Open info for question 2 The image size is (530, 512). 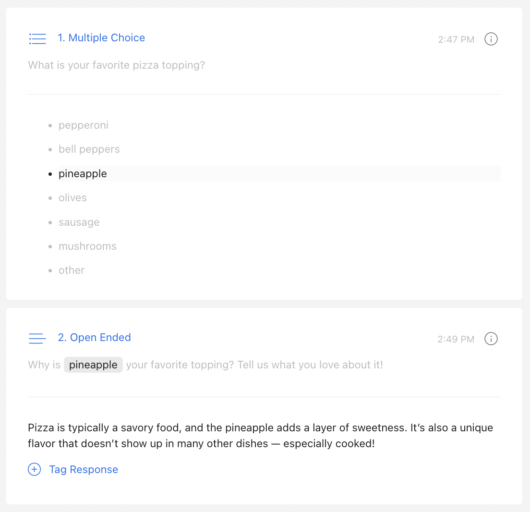click(491, 339)
